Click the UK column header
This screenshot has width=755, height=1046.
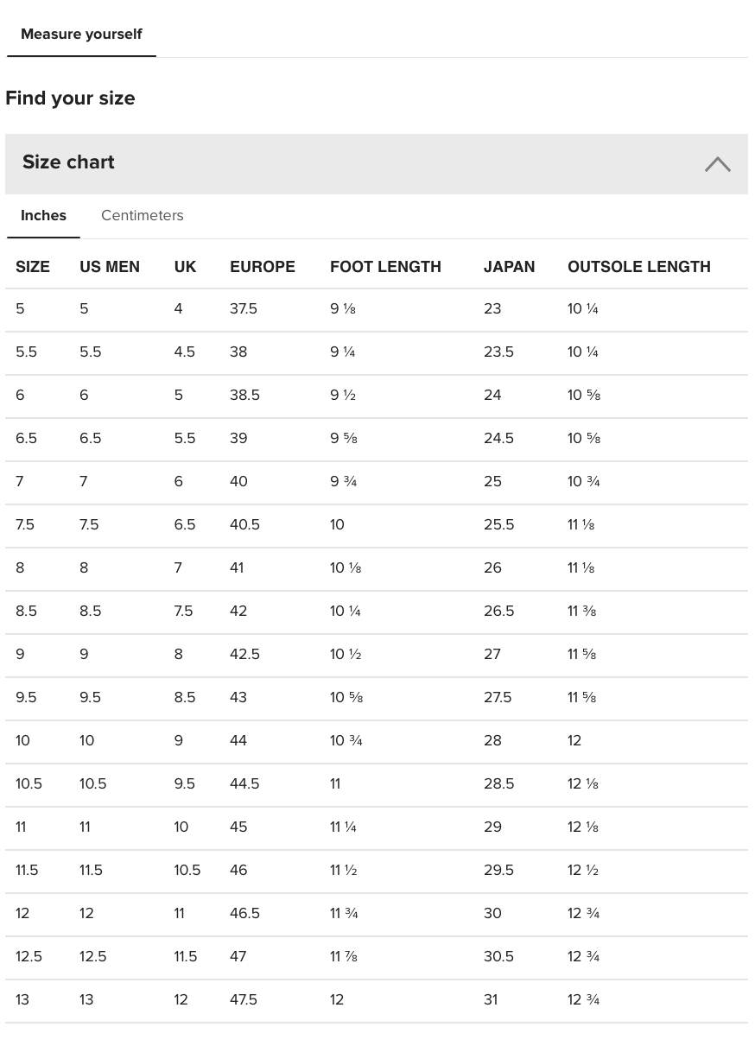(x=185, y=267)
